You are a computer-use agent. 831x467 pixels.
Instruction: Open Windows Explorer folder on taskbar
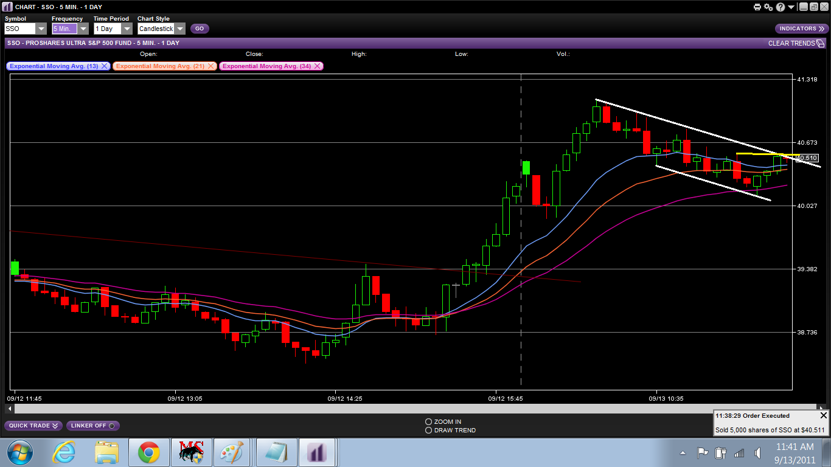click(x=106, y=452)
